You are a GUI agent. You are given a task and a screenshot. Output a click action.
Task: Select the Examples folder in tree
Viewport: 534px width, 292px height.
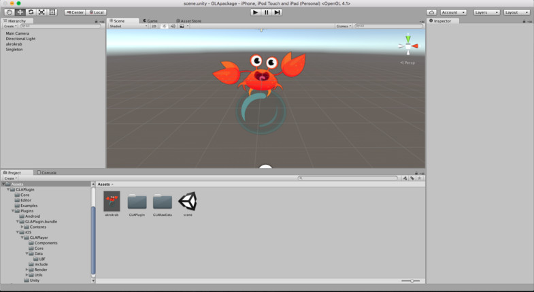(x=26, y=206)
